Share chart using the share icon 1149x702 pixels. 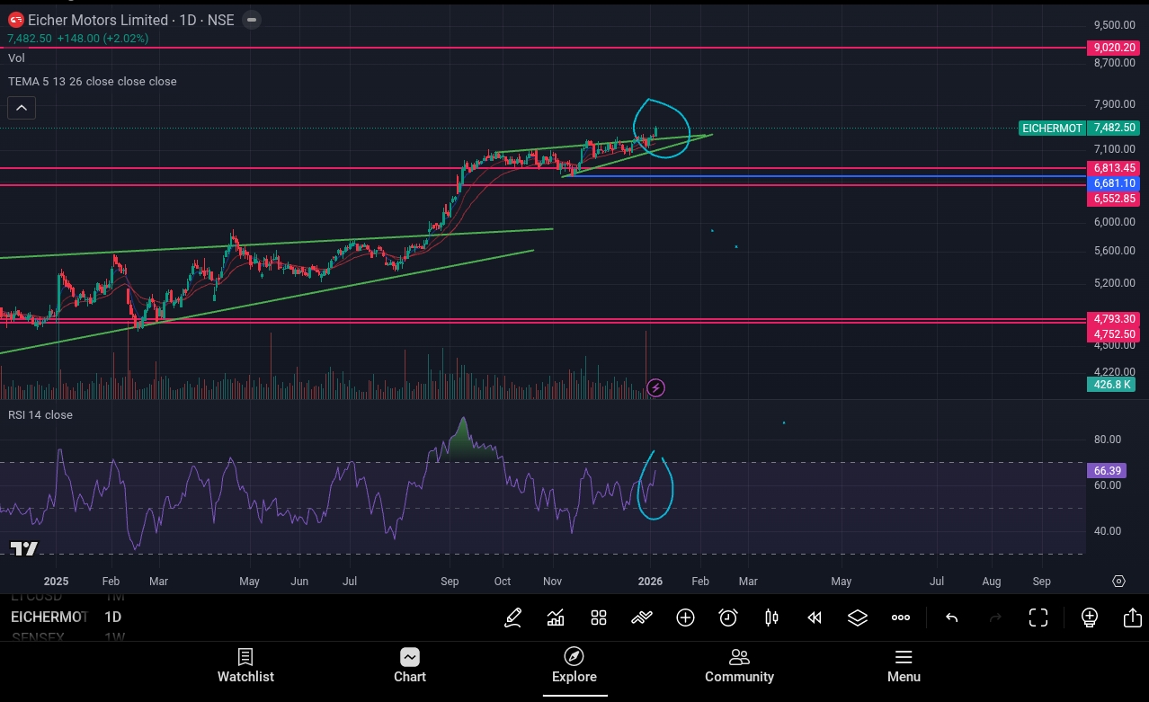(1132, 618)
